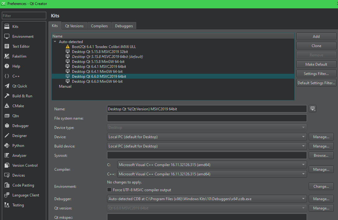The image size is (338, 220).
Task: Click the Add kit button
Action: click(x=316, y=36)
